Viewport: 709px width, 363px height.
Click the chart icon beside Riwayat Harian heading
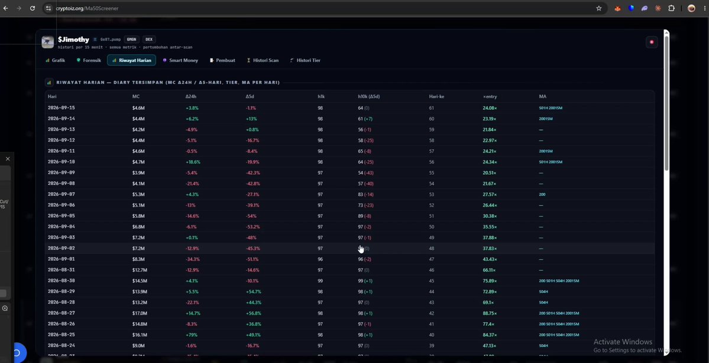click(x=49, y=83)
